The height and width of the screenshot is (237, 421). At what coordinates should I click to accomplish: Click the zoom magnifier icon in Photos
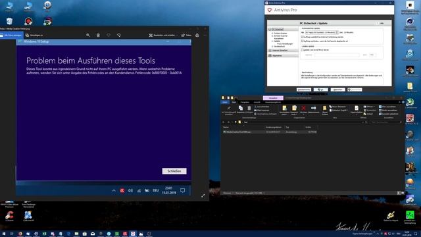click(87, 35)
